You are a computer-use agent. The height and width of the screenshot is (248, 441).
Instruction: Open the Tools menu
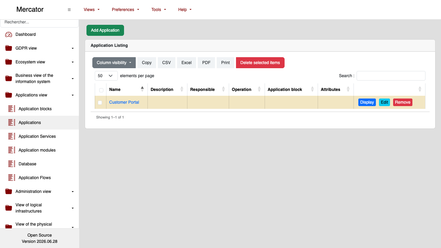pos(159,10)
